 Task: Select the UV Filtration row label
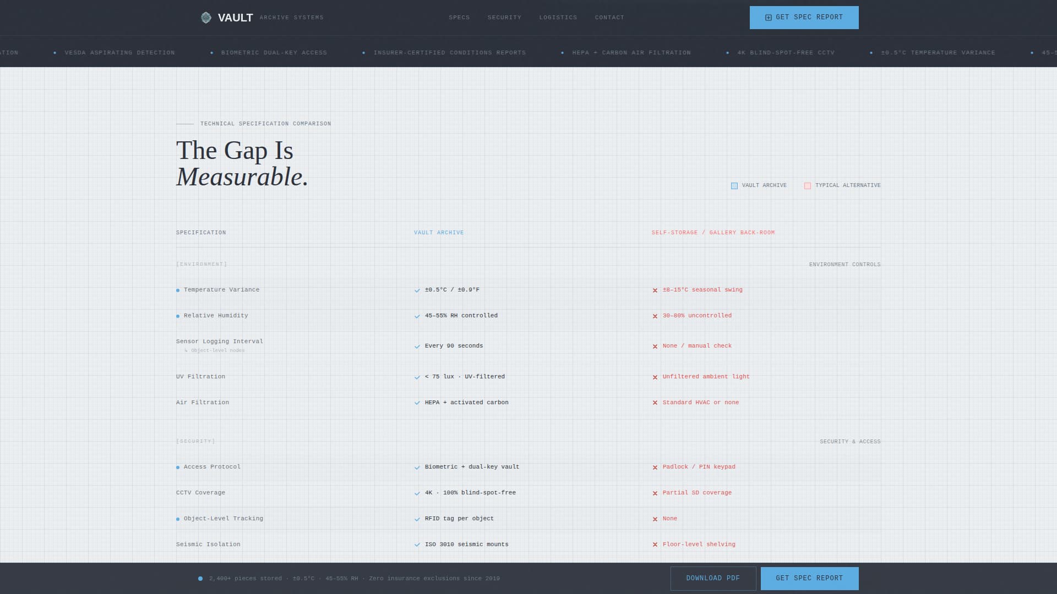point(200,377)
